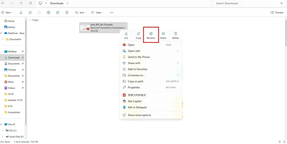This screenshot has width=287, height=144.
Task: Open the Share with submenu
Action: click(x=151, y=63)
